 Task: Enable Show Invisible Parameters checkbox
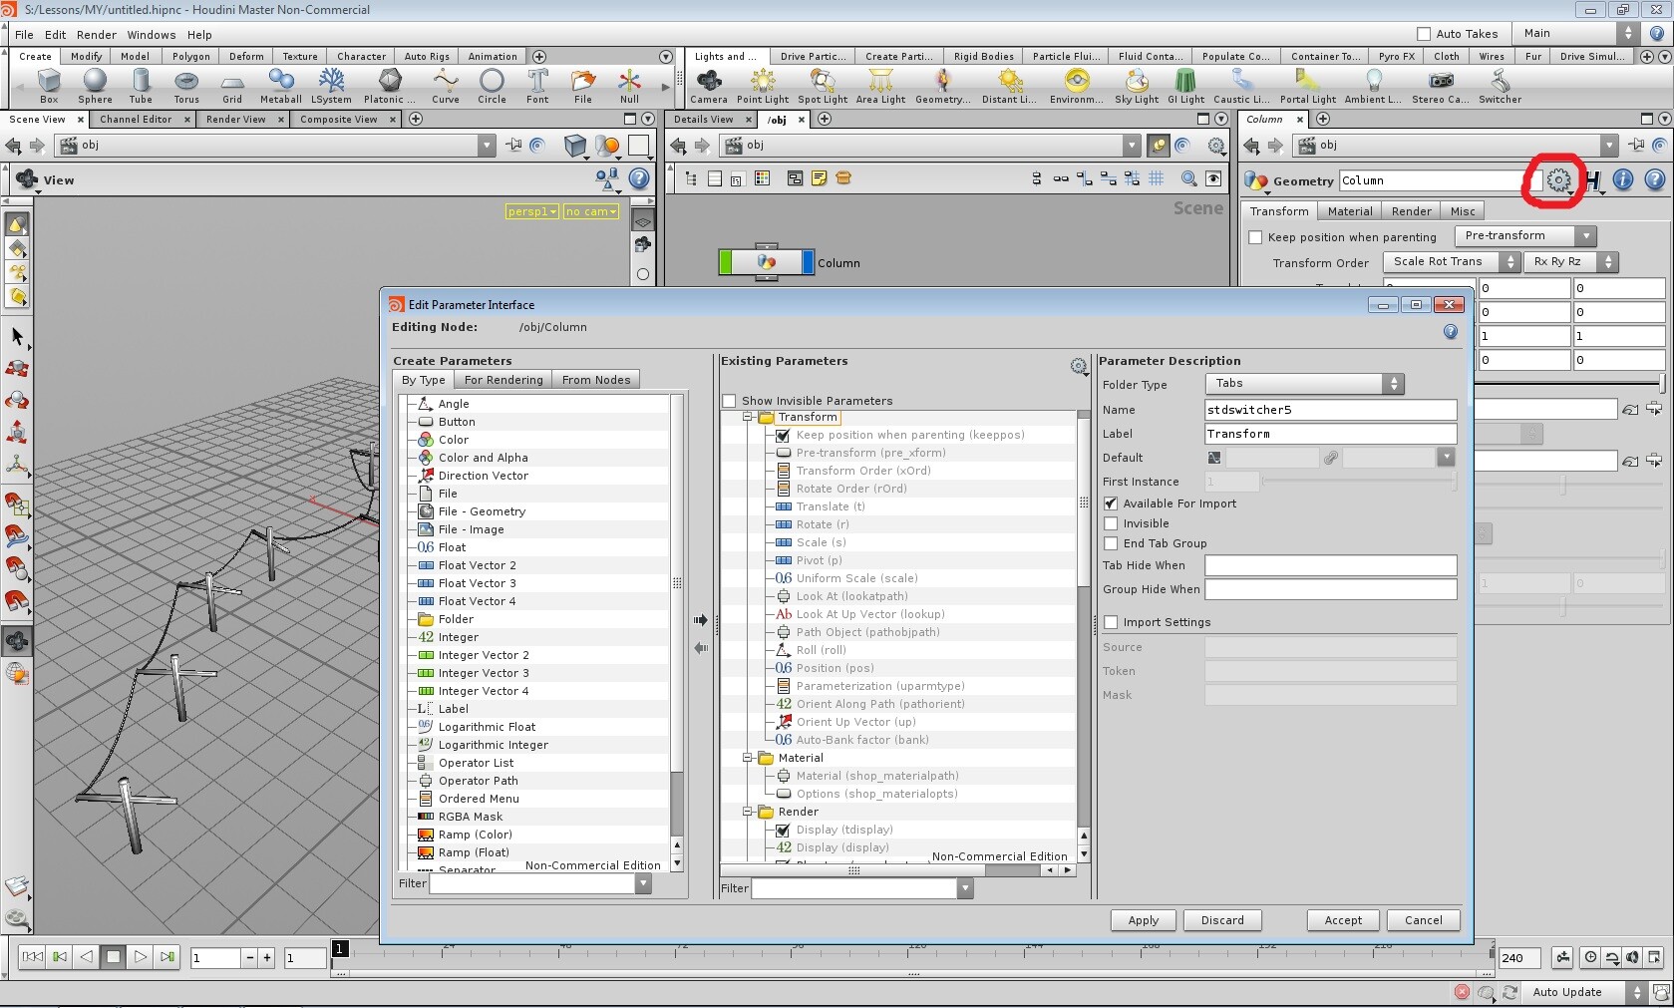tap(729, 401)
